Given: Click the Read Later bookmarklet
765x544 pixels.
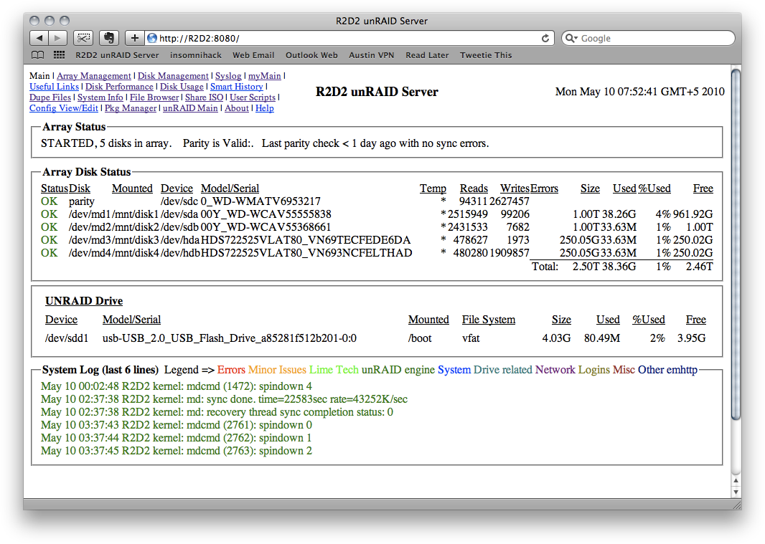Looking at the screenshot, I should point(427,55).
